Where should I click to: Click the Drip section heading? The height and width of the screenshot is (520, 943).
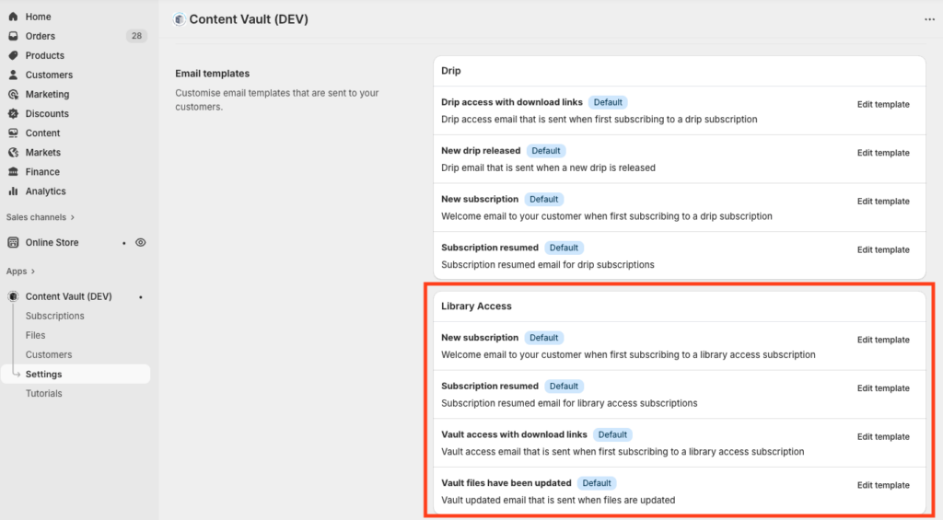[x=451, y=71]
